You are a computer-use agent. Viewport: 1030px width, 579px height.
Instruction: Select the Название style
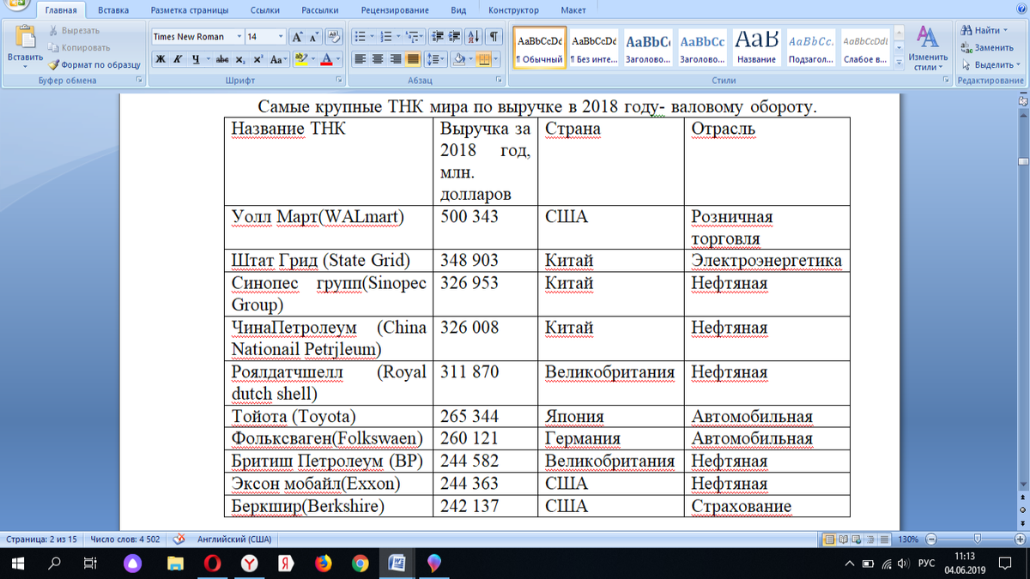tap(756, 48)
